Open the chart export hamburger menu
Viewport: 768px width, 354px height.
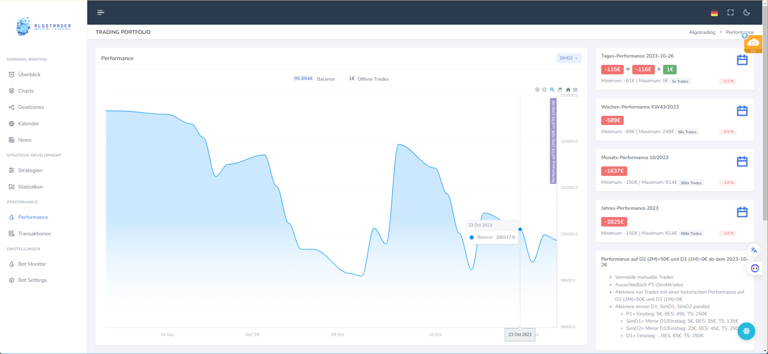click(575, 90)
